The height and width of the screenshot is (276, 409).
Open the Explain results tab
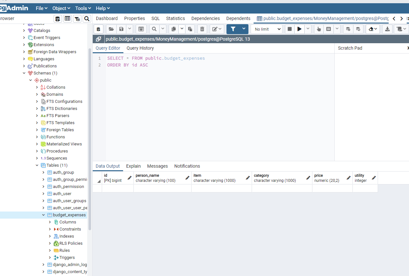133,166
